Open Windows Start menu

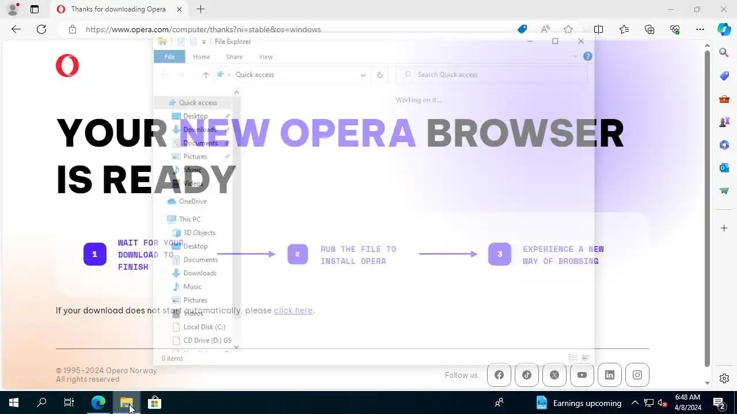click(14, 402)
